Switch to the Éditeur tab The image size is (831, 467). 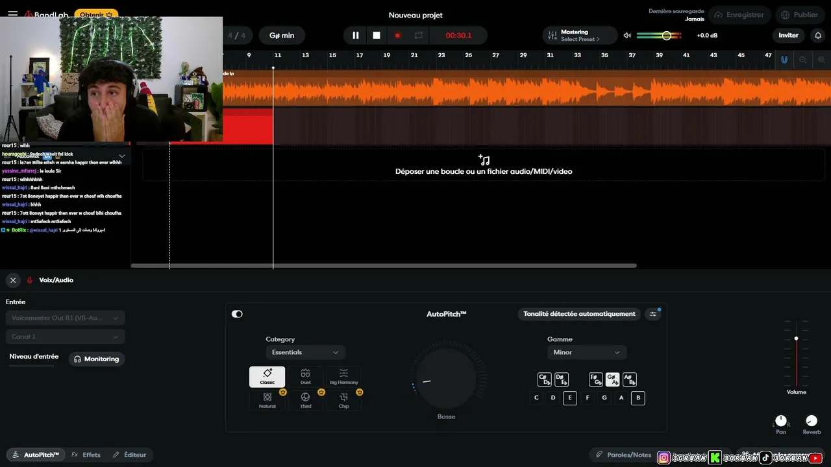(x=129, y=455)
